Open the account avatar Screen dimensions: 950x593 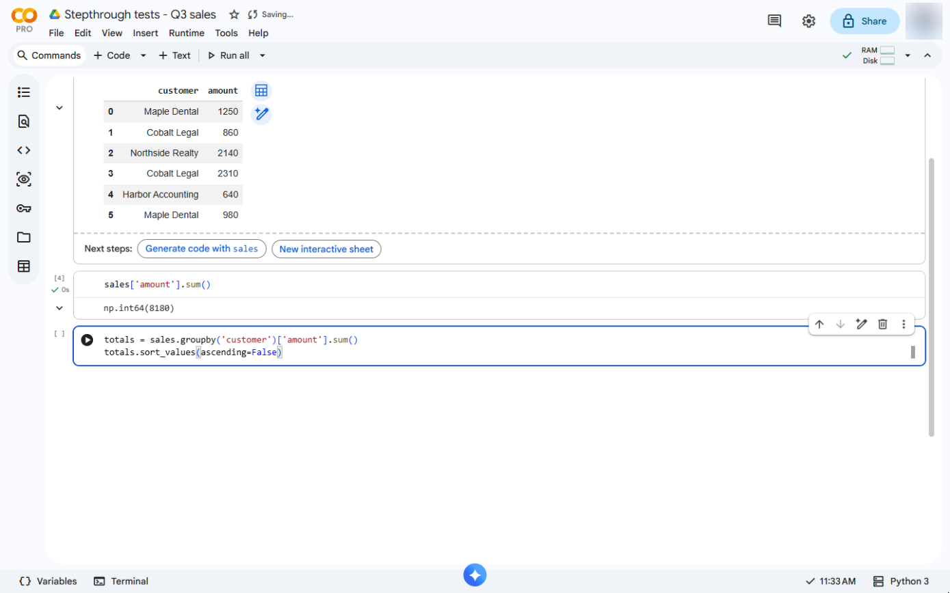tap(923, 21)
